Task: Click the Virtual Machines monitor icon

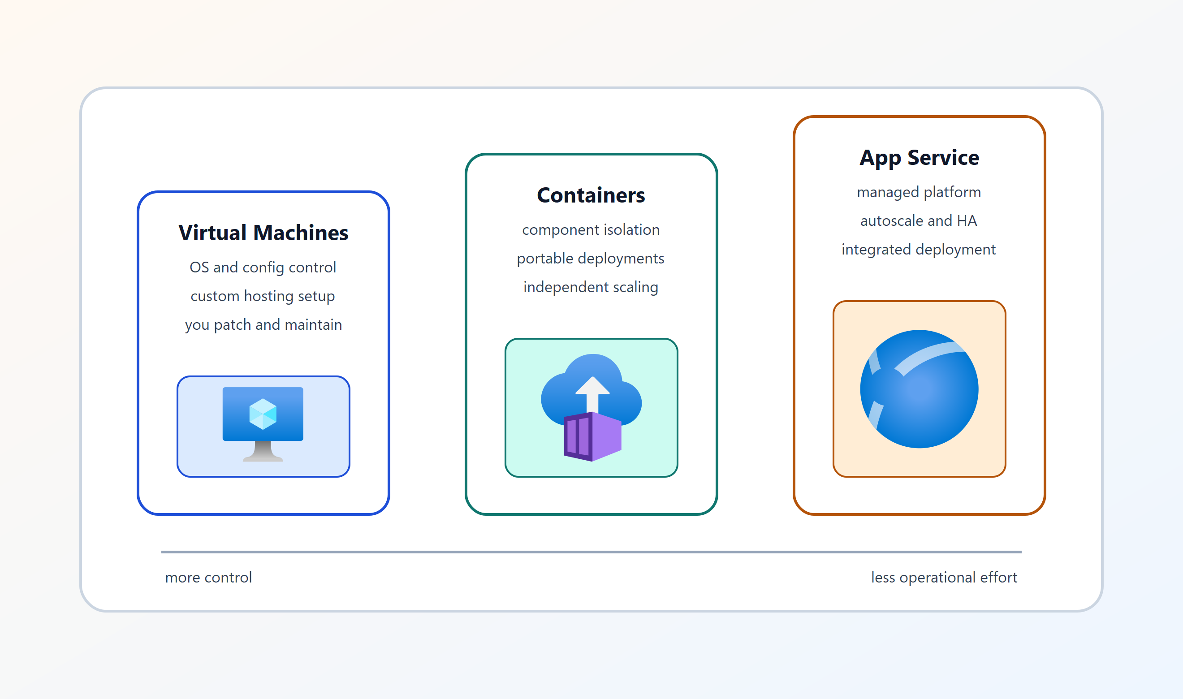Action: click(x=263, y=424)
